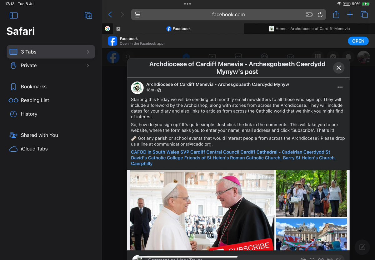Viewport: 375px width, 260px height.
Task: Click the 'Open in the Facebook app' banner text
Action: coord(142,44)
